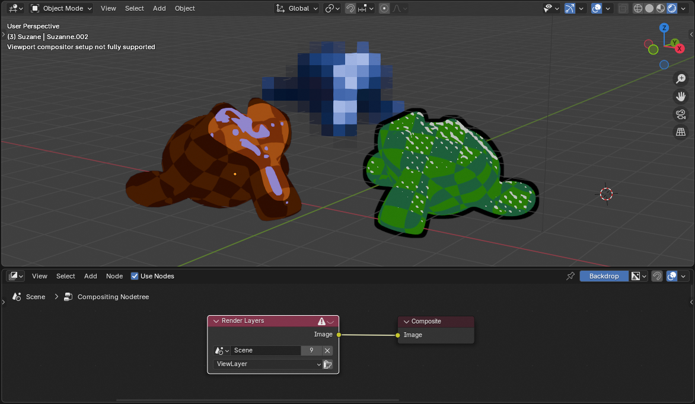Image resolution: width=695 pixels, height=404 pixels.
Task: Click Render Layers Image output socket
Action: click(x=339, y=335)
